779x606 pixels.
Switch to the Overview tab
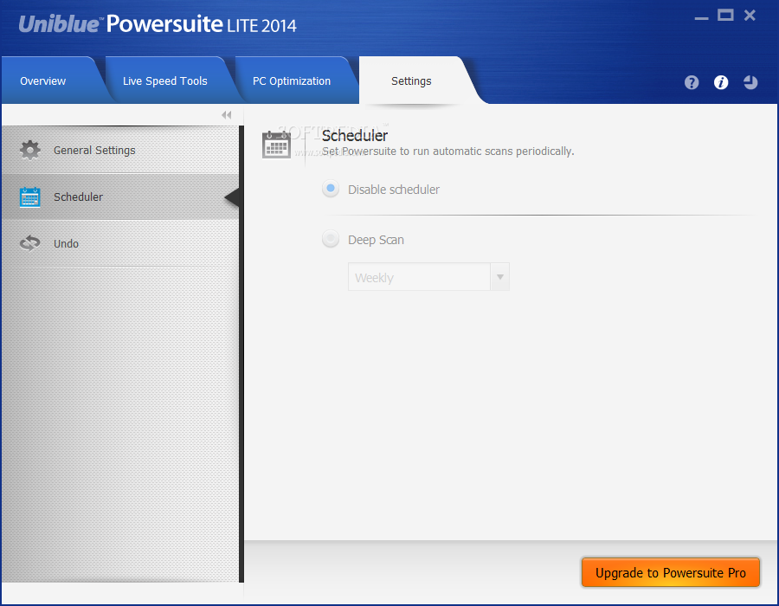[43, 81]
